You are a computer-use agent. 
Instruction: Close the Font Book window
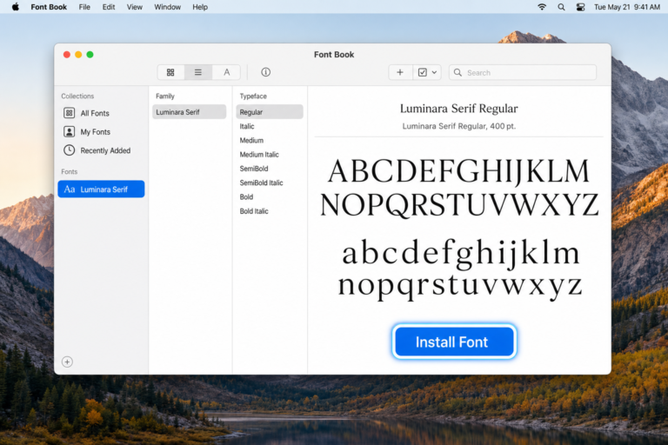coord(67,55)
